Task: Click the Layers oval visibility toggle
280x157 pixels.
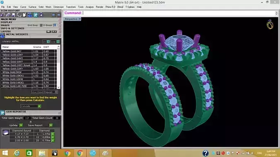Action: coord(48,32)
